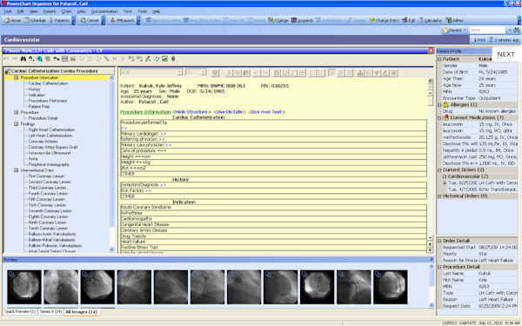Open the Home toolbar button

tap(13, 21)
